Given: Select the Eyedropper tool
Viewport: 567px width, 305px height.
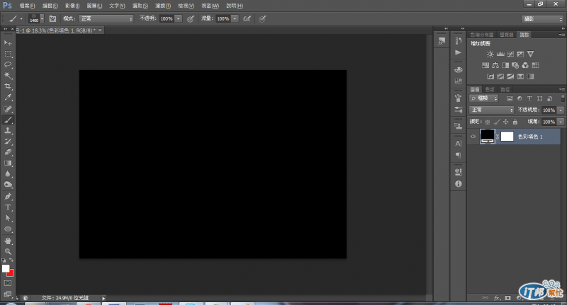Looking at the screenshot, I should point(8,97).
